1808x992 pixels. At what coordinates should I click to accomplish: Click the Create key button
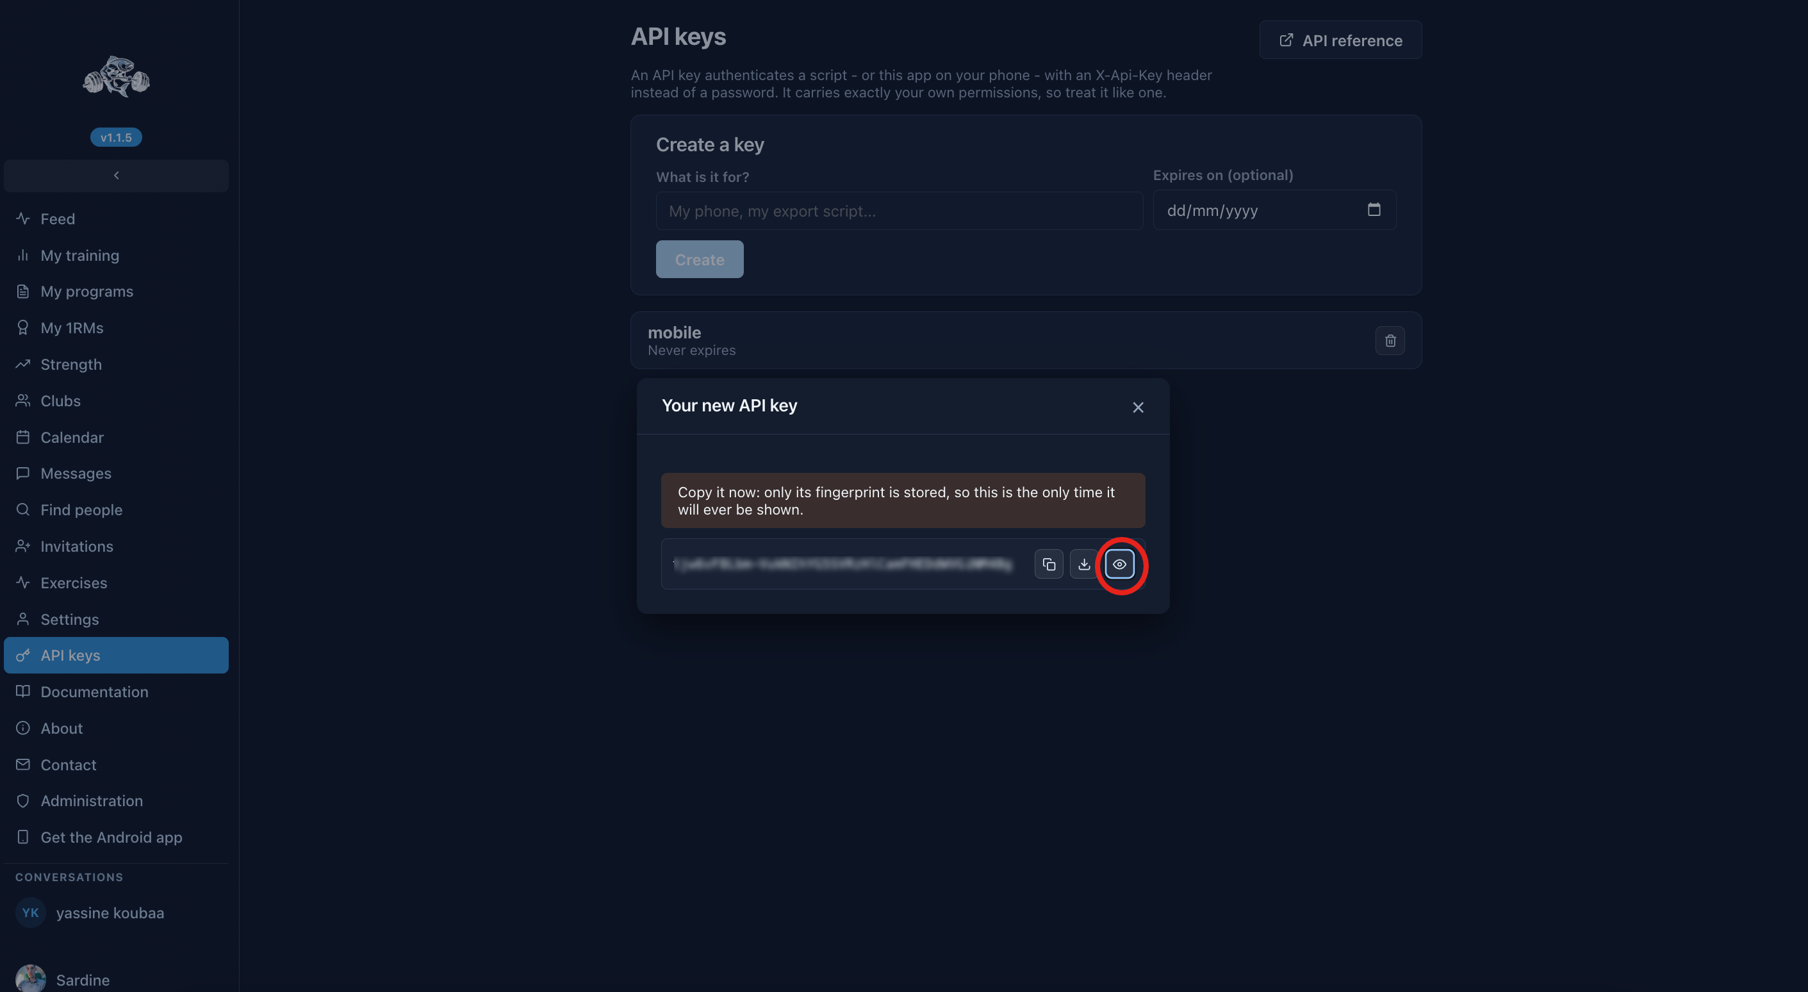point(699,259)
